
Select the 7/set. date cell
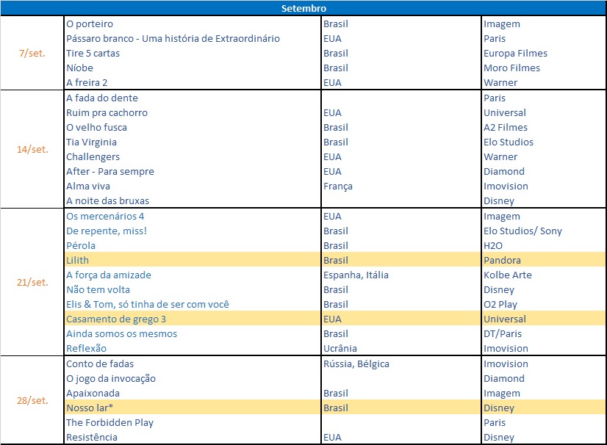(x=32, y=53)
